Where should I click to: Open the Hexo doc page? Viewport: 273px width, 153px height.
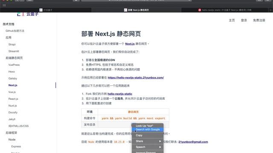12,72
